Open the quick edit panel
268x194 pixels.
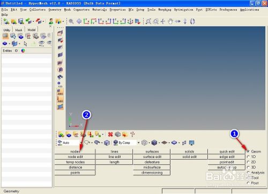pos(227,152)
